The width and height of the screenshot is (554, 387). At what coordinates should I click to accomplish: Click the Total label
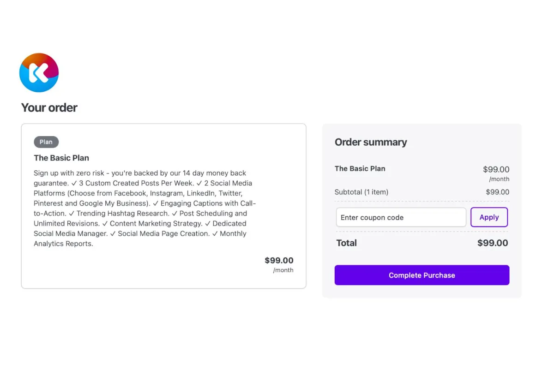pos(347,243)
